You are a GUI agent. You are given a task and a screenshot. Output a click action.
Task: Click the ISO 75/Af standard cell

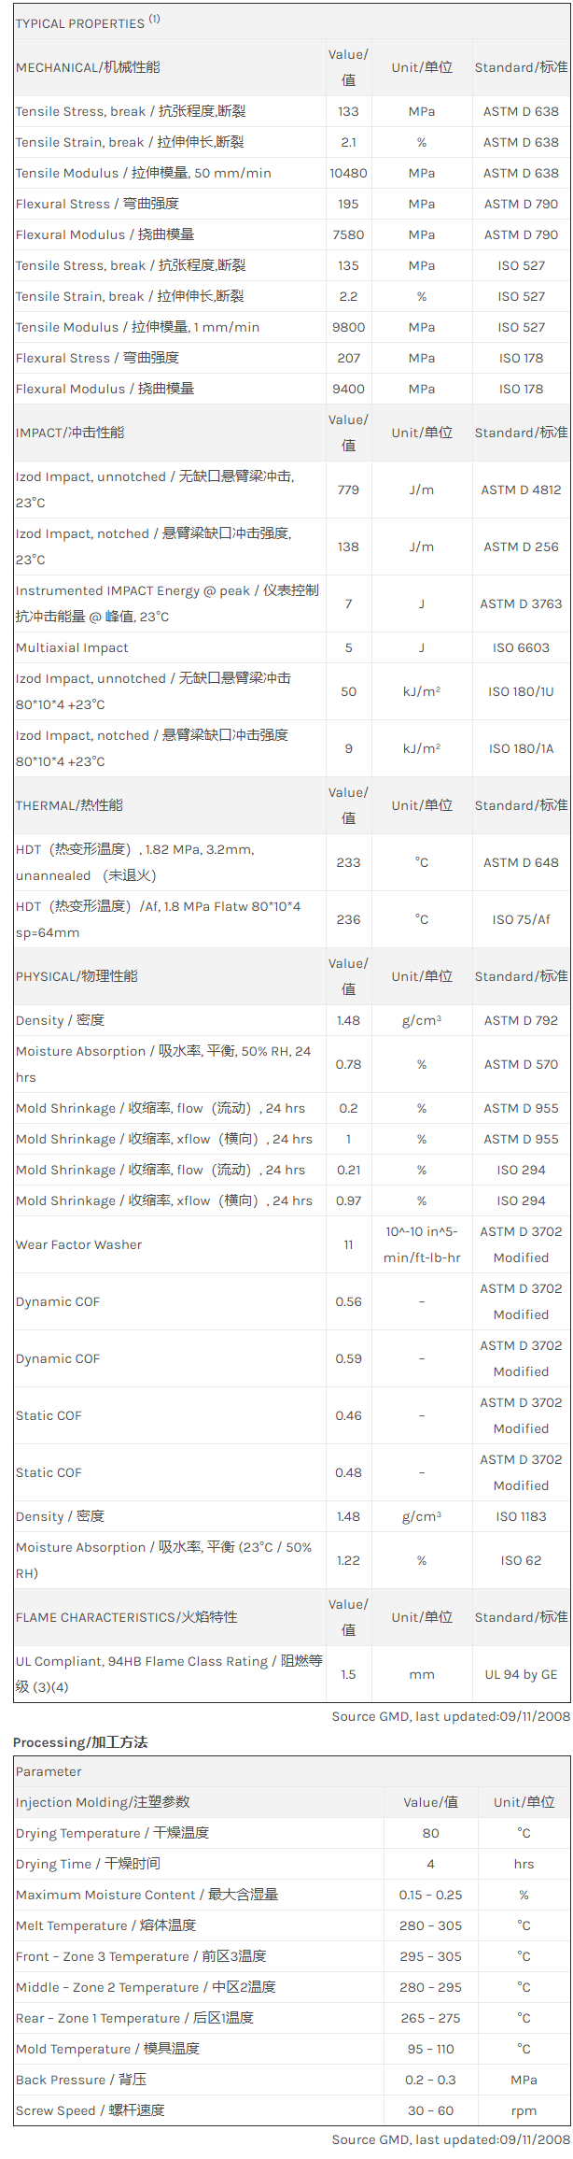(x=521, y=919)
